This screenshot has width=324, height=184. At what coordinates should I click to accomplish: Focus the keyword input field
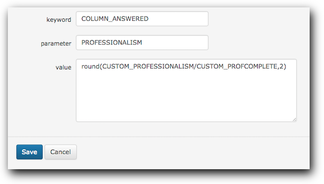tap(142, 19)
